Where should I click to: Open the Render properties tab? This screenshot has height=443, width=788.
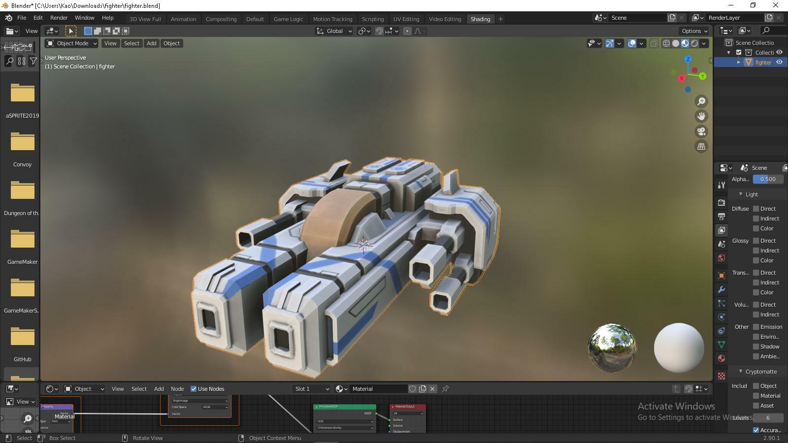tap(722, 202)
